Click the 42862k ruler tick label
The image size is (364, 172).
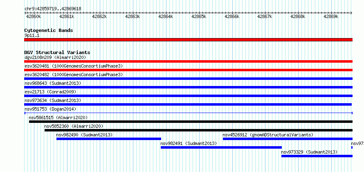coord(100,16)
